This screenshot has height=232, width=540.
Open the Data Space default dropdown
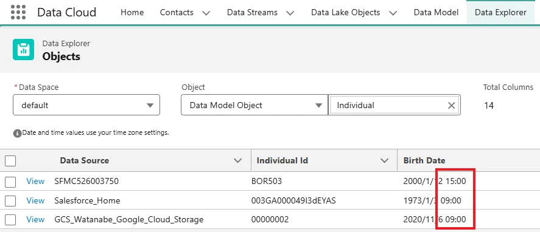tap(86, 105)
